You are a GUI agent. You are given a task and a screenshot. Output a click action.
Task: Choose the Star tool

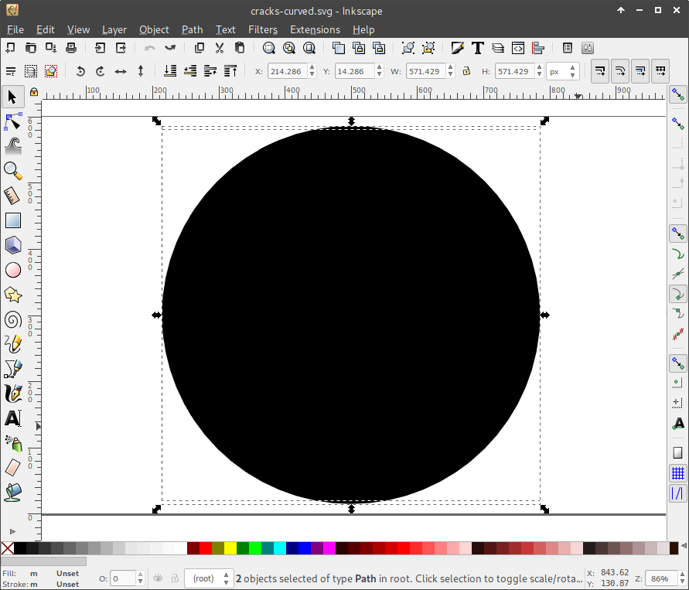pos(12,295)
